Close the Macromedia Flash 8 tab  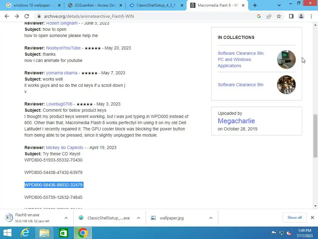(243, 5)
